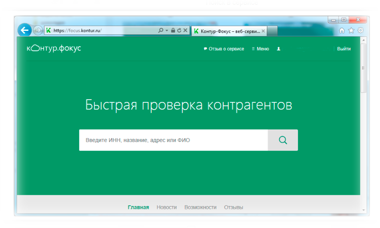380x228 pixels.
Task: Click the stop loading X icon
Action: click(x=185, y=30)
